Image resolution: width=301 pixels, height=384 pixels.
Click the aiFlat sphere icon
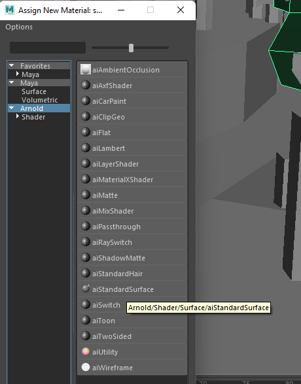pyautogui.click(x=85, y=132)
